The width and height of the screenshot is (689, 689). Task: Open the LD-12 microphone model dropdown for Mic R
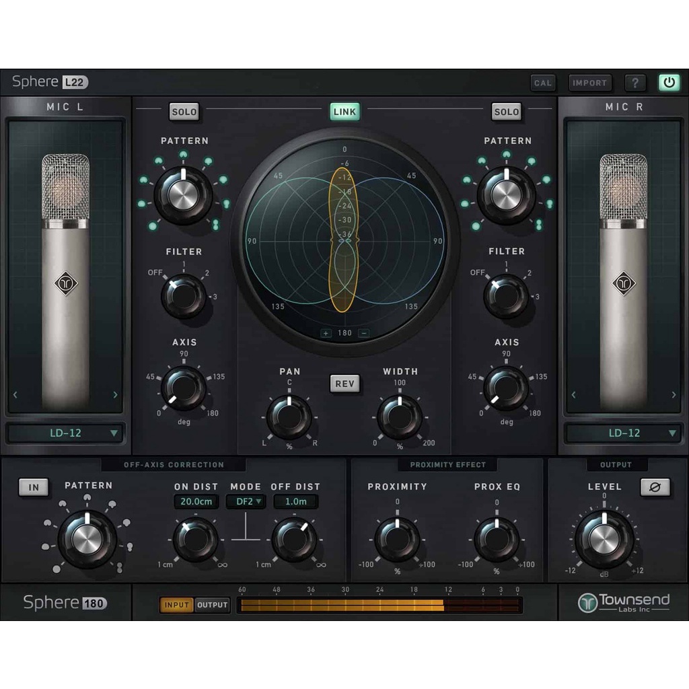coord(624,433)
